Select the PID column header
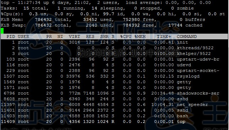 pyautogui.click(x=11, y=36)
